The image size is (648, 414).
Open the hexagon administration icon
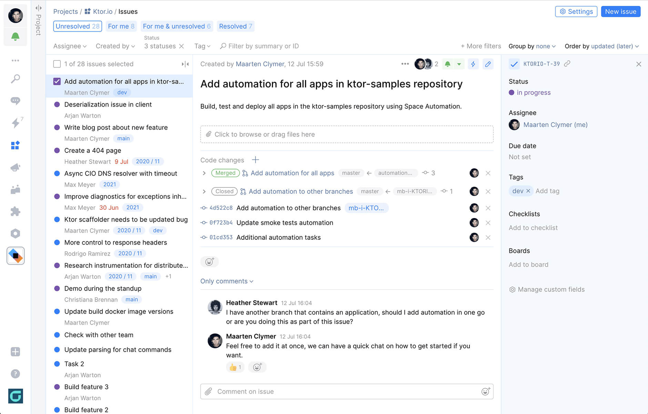click(x=15, y=234)
